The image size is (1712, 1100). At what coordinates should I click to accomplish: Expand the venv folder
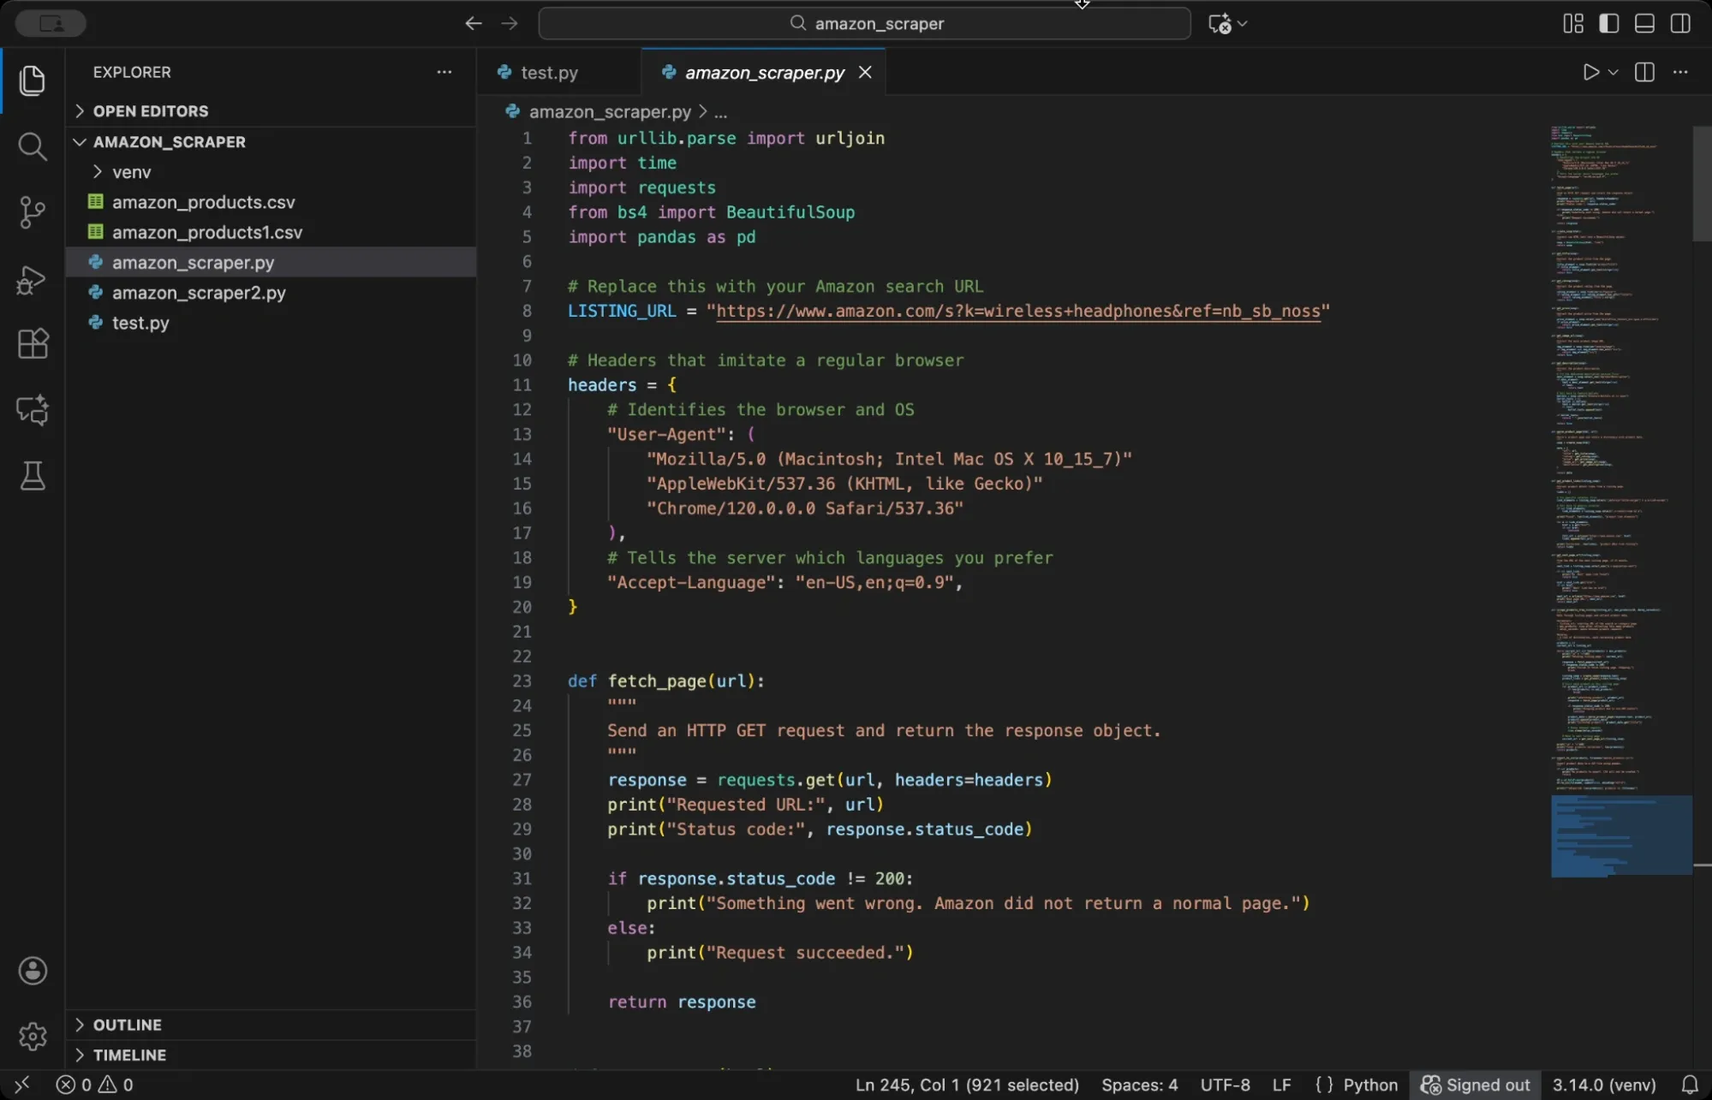pos(97,172)
